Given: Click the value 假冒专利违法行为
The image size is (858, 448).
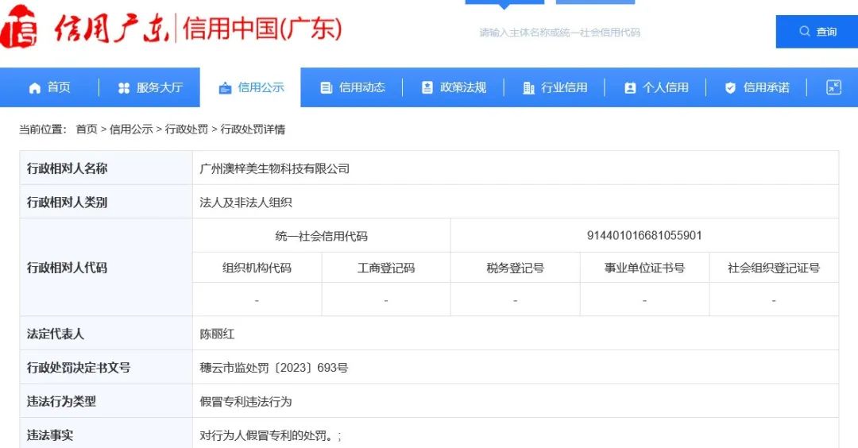Looking at the screenshot, I should click(x=245, y=401).
